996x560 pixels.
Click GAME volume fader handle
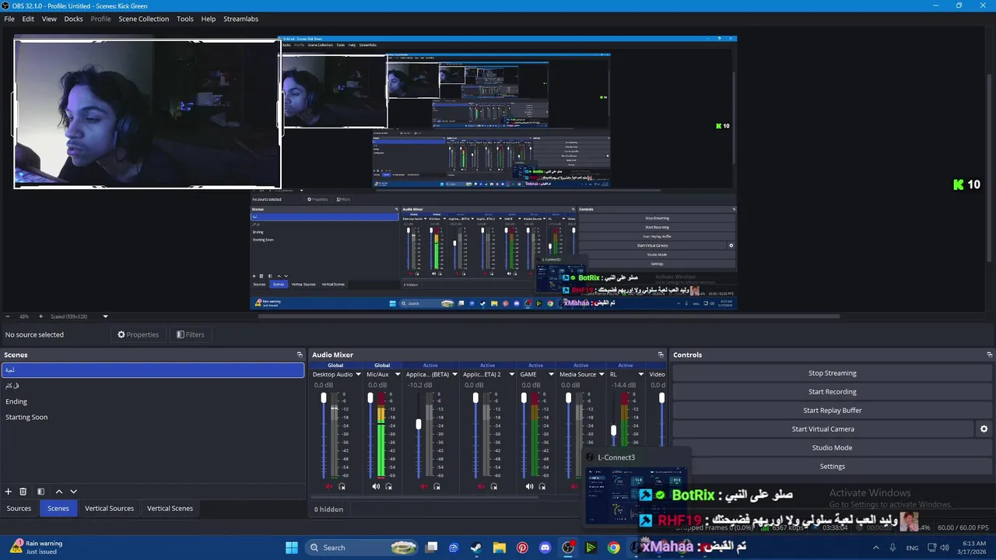pyautogui.click(x=524, y=397)
